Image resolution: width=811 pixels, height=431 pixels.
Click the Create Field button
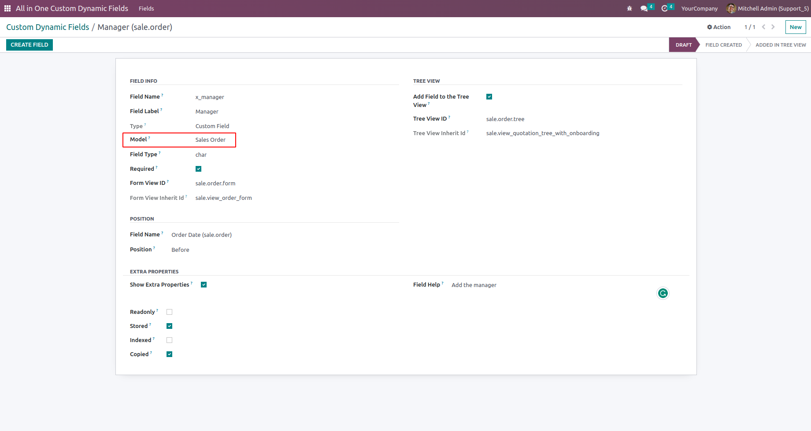click(30, 45)
